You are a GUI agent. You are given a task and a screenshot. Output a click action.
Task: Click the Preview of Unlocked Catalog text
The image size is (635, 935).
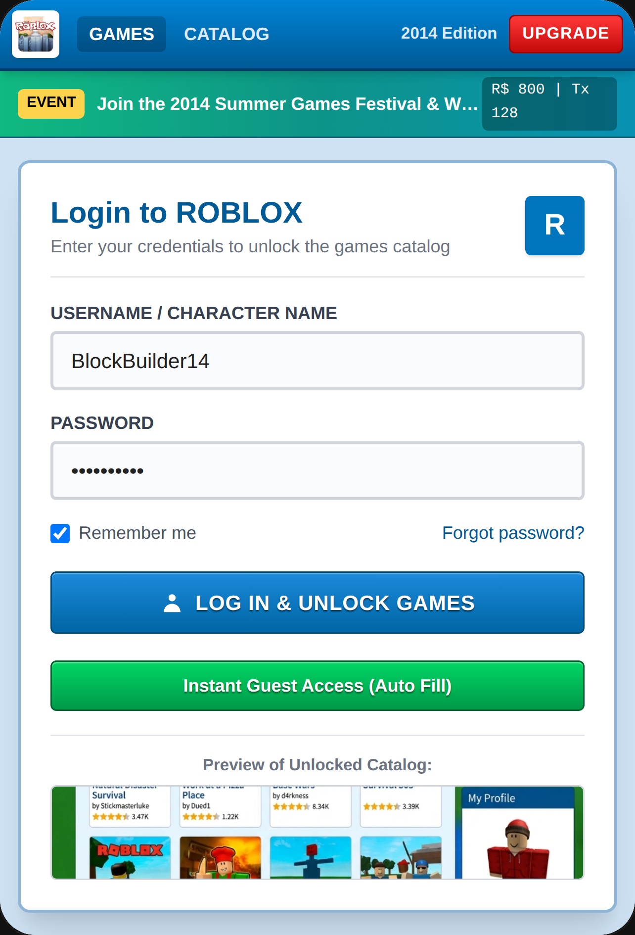click(x=317, y=765)
